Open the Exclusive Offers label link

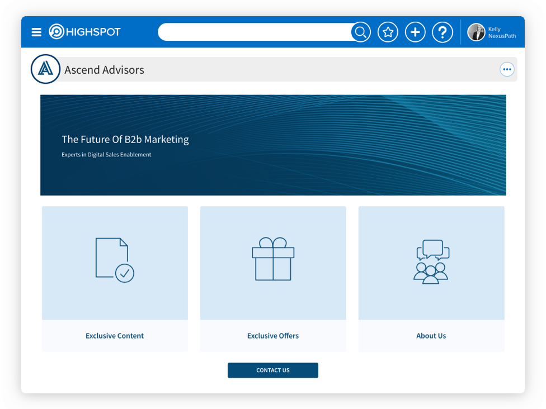click(x=273, y=336)
